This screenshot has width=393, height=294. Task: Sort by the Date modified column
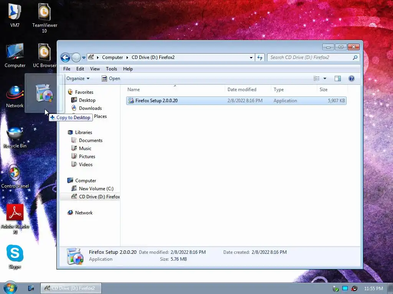[242, 90]
